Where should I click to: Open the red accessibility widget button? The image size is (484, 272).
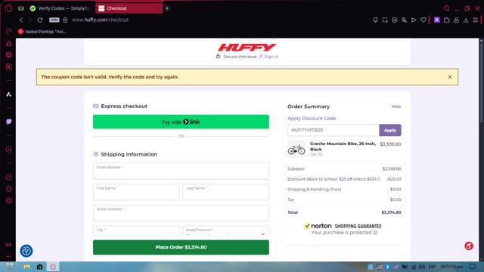coord(469,246)
